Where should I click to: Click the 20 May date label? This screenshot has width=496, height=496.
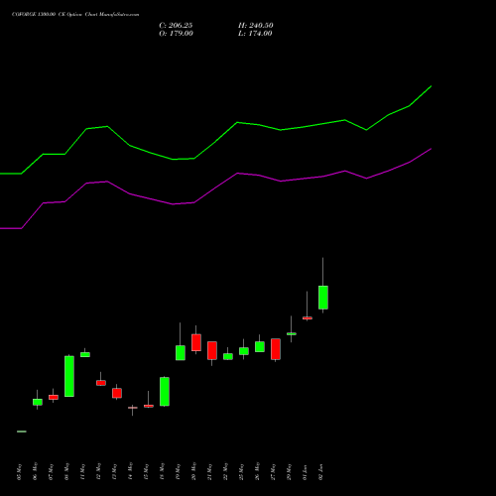click(193, 471)
